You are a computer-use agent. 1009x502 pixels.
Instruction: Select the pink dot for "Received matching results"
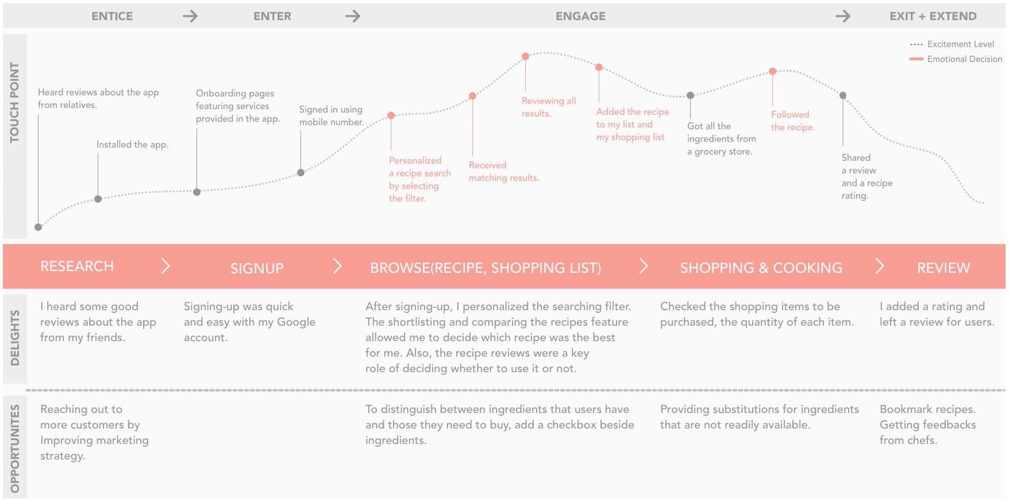(472, 96)
